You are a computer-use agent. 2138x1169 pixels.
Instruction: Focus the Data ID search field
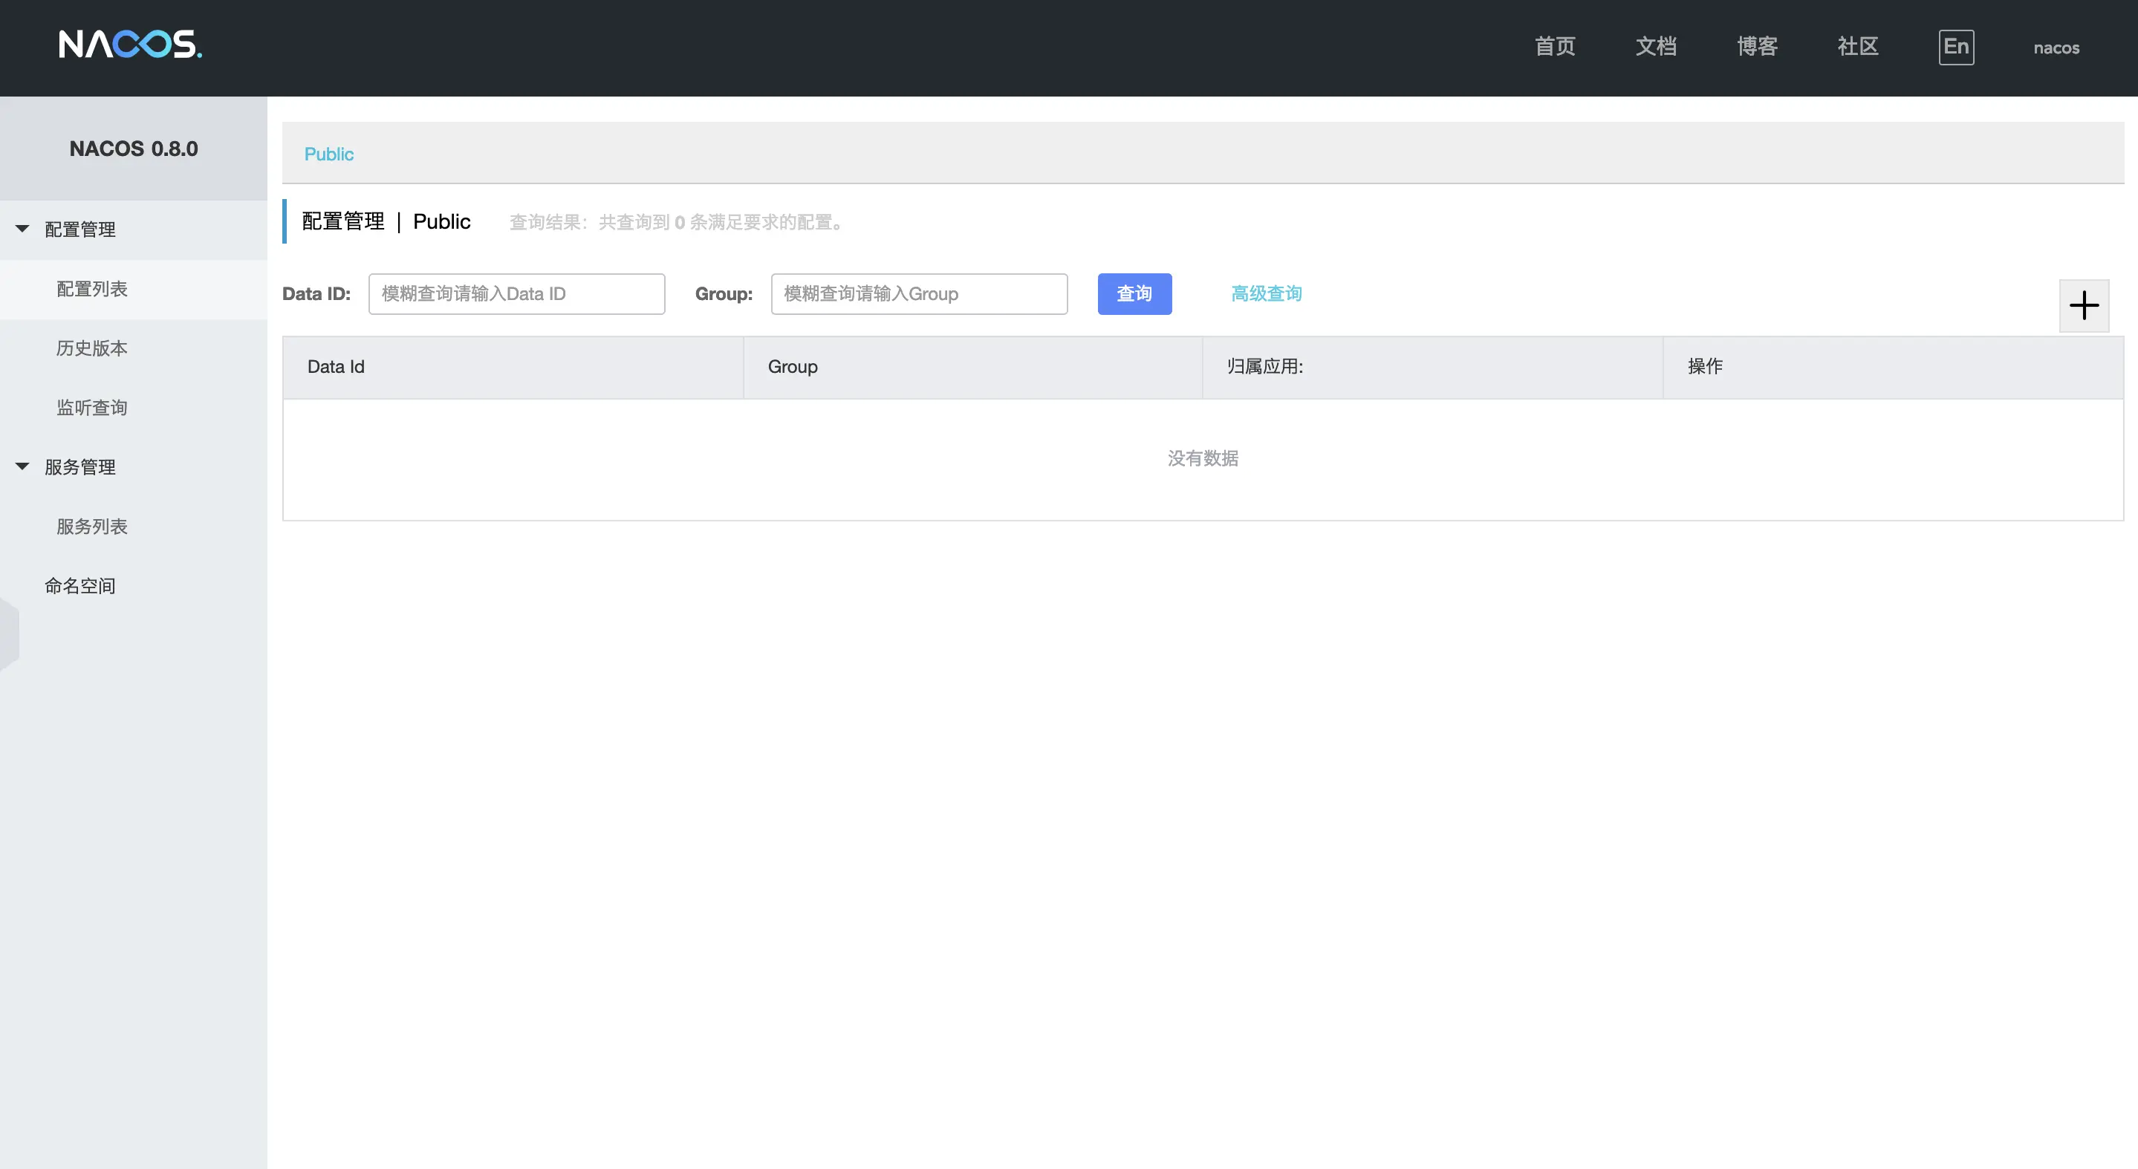tap(516, 293)
